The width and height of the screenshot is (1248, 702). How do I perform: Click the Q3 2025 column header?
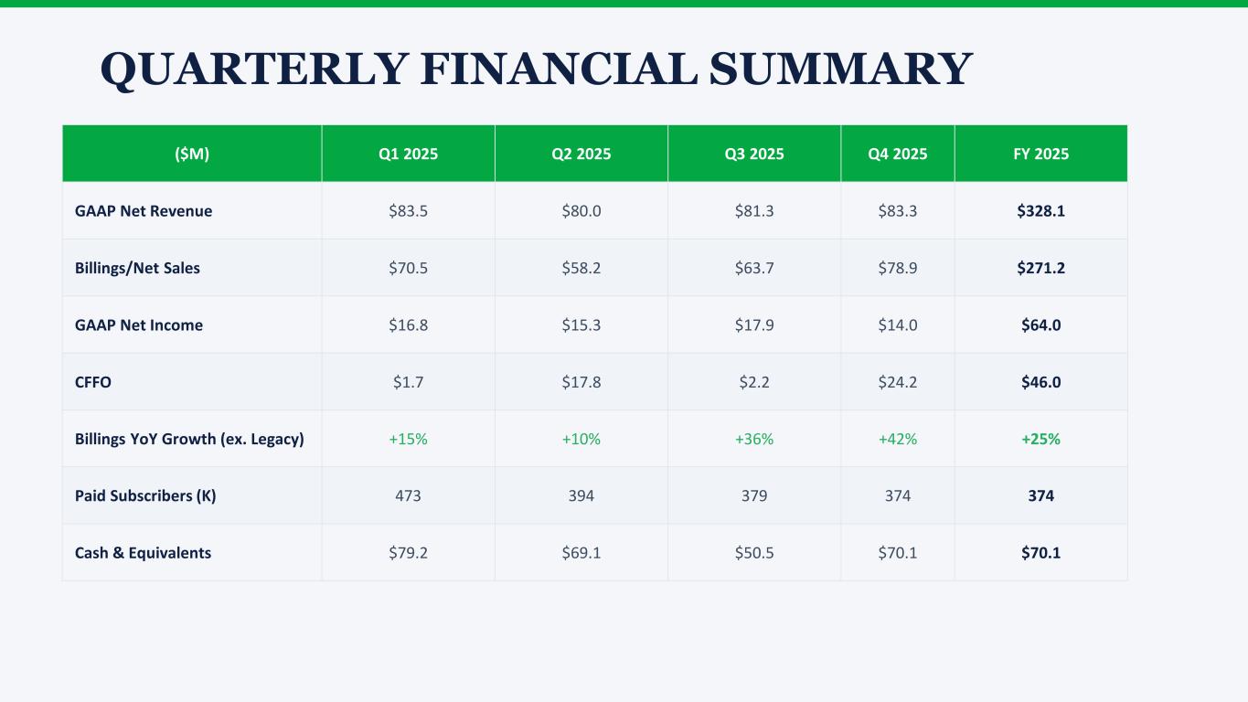tap(753, 154)
